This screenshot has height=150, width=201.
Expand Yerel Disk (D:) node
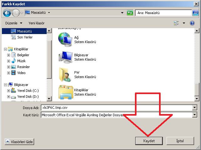(x=8, y=97)
